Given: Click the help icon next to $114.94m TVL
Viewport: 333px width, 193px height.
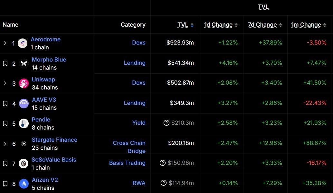Looking at the screenshot, I should pos(164,183).
